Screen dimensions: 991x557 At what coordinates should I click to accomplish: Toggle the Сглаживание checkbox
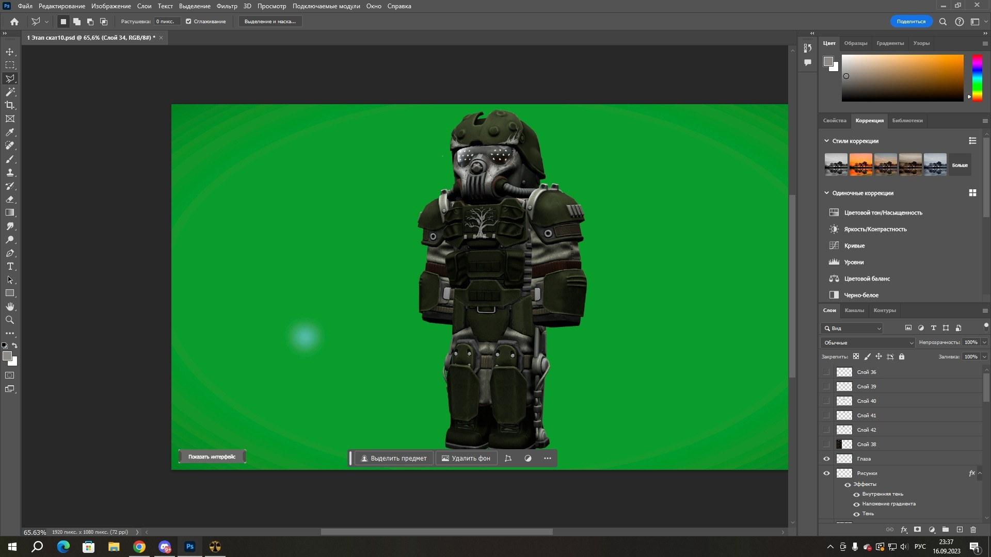click(188, 22)
